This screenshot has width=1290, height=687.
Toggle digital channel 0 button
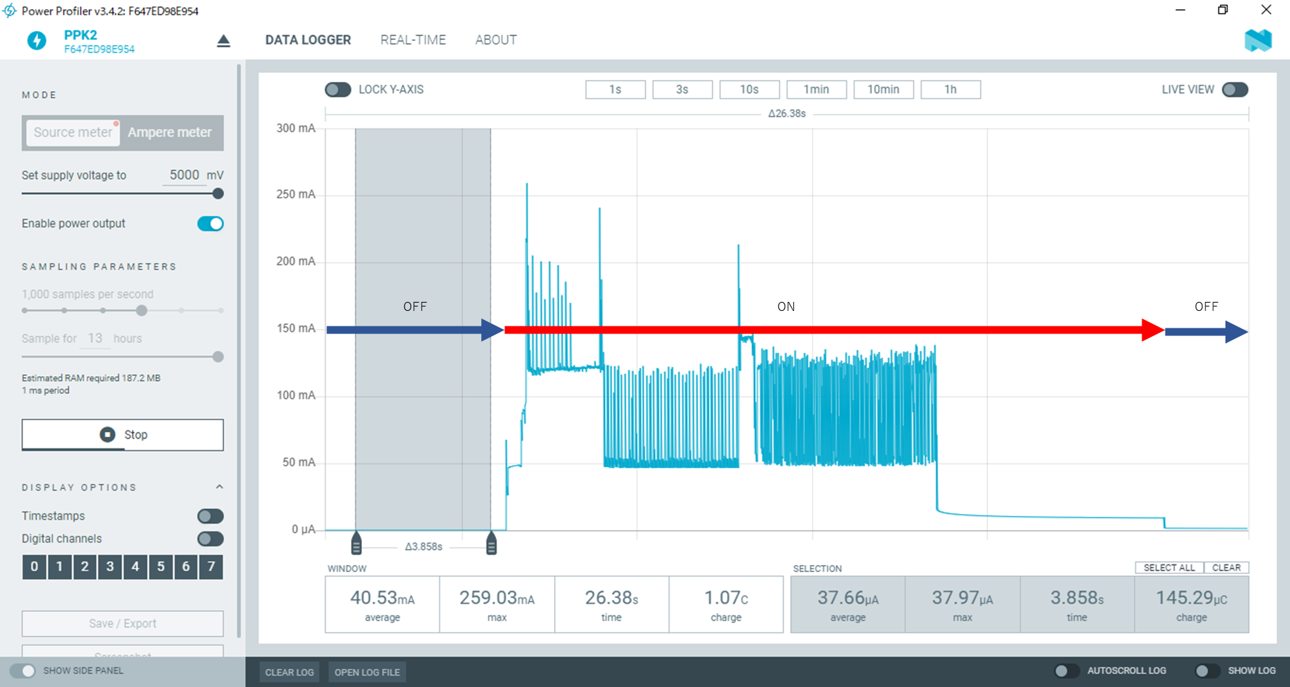34,566
